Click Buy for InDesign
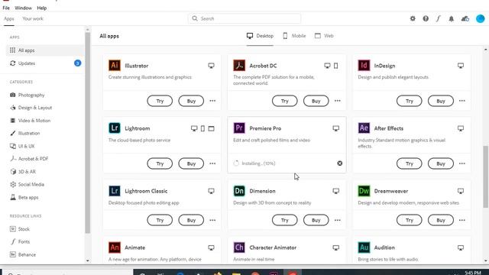This screenshot has width=489, height=275. click(x=441, y=101)
